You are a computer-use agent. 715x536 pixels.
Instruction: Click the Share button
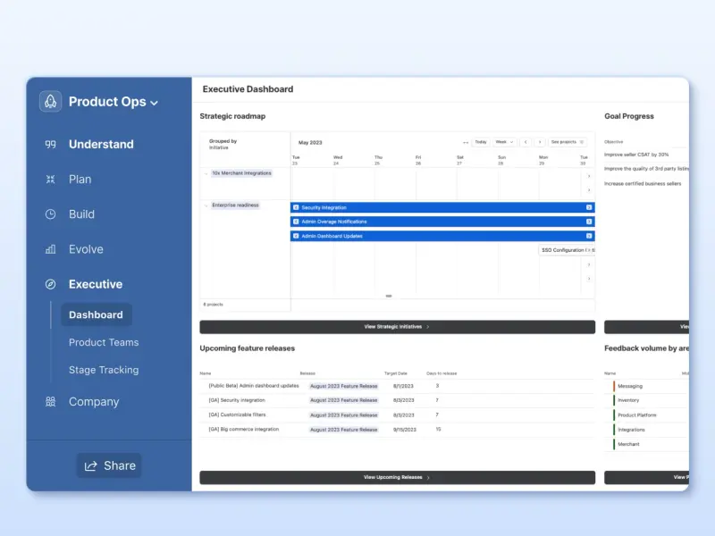pyautogui.click(x=109, y=465)
